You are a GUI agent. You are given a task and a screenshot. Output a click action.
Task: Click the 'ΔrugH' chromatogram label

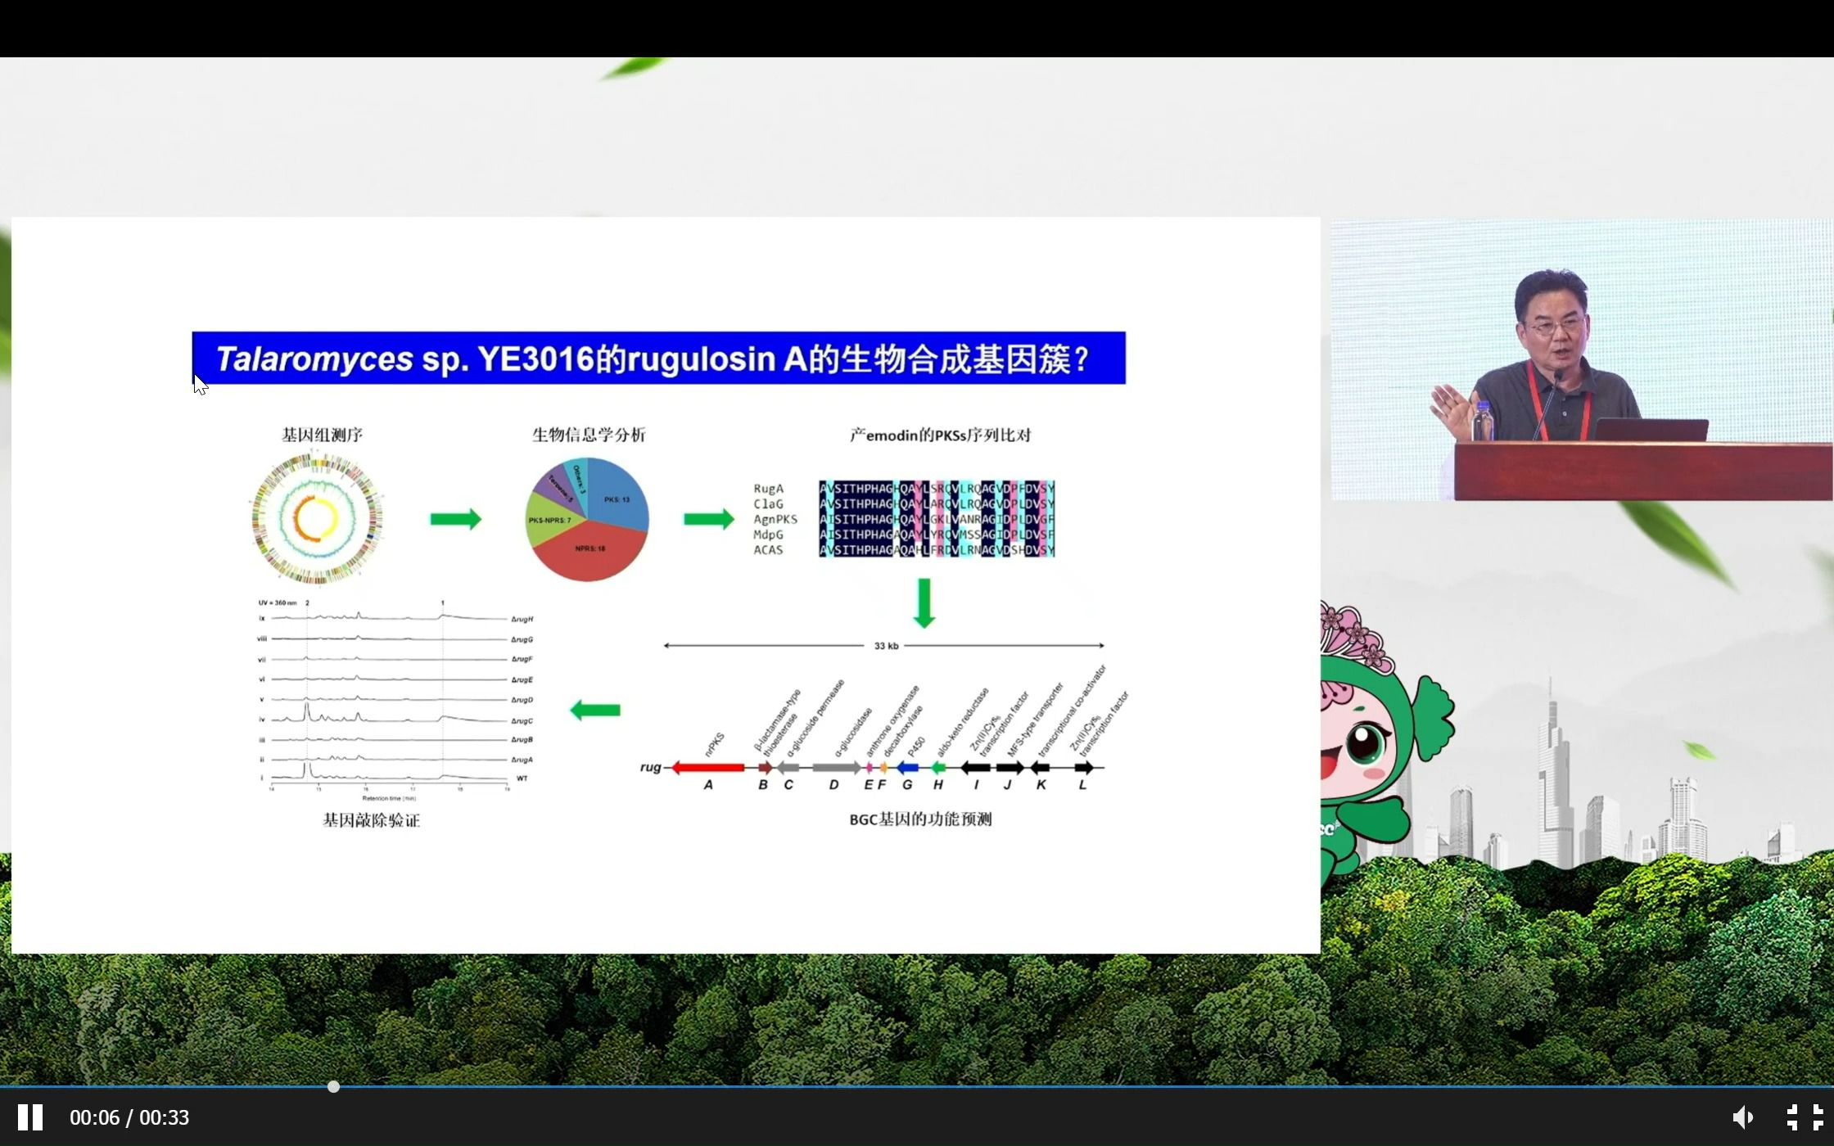point(522,620)
